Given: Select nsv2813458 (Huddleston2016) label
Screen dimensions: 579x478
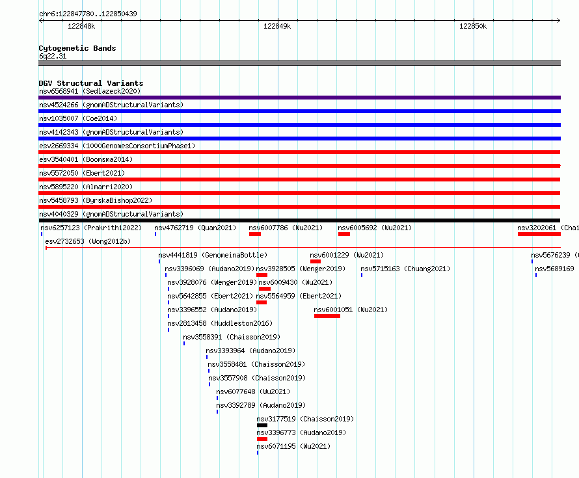Looking at the screenshot, I should 220,323.
